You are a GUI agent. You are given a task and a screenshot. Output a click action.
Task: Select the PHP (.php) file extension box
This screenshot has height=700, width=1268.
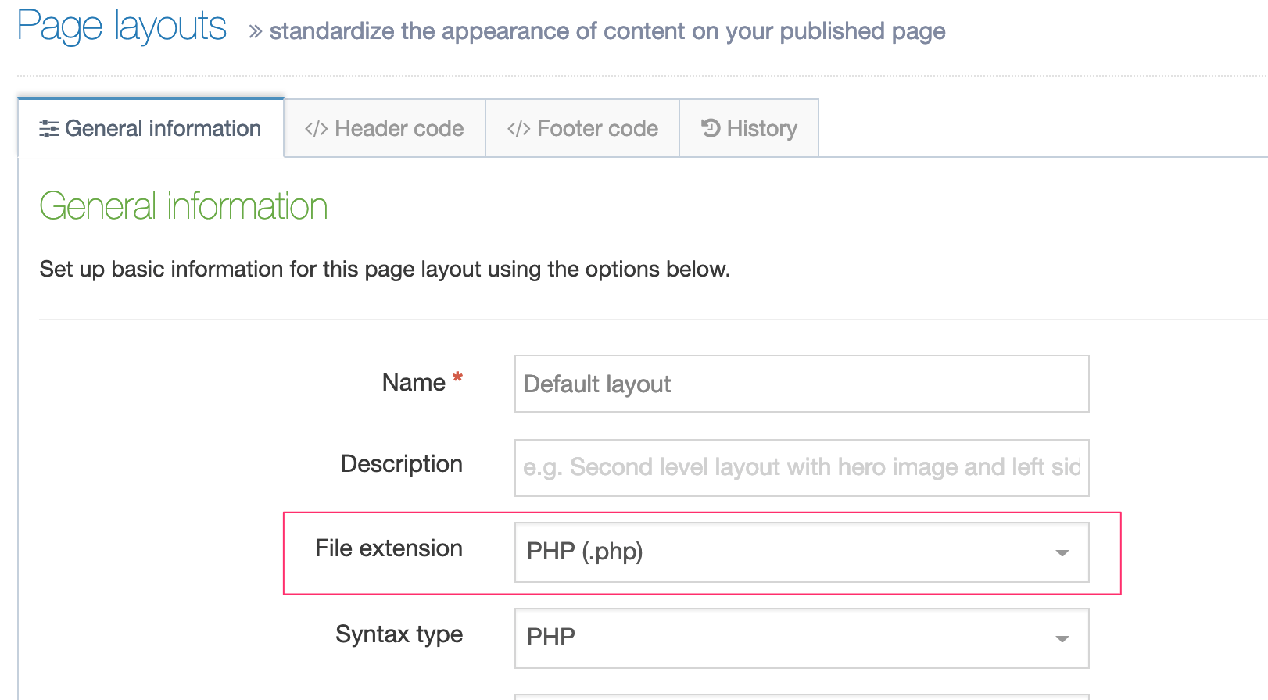(782, 552)
